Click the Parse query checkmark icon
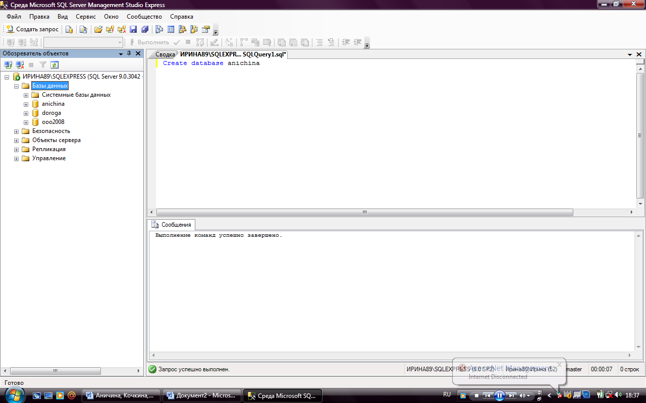646x403 pixels. (177, 42)
